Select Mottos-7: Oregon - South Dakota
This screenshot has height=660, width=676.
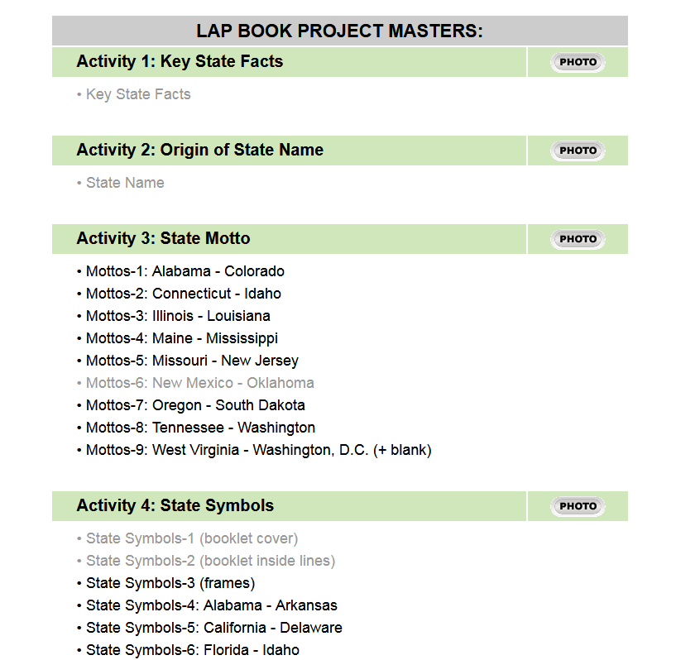point(195,405)
